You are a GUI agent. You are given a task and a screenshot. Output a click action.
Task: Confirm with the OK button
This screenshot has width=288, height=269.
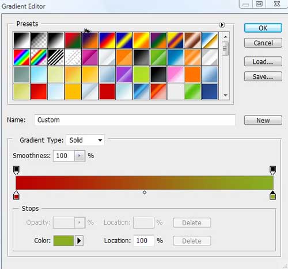(263, 28)
